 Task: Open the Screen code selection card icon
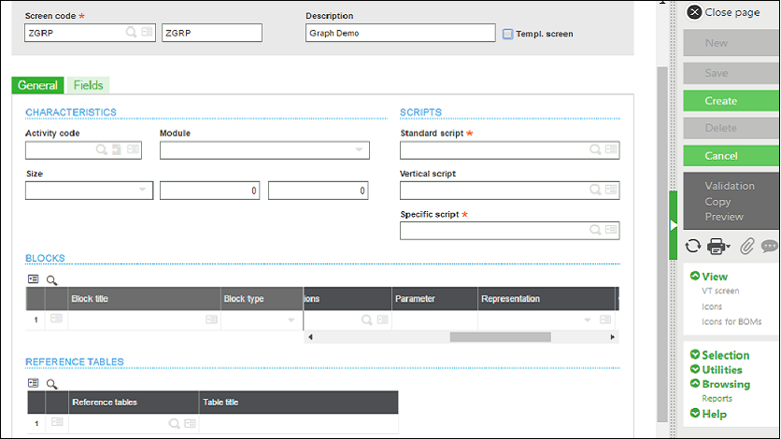(x=147, y=33)
